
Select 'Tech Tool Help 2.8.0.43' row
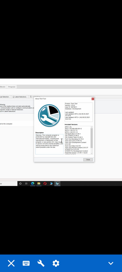pos(73,146)
